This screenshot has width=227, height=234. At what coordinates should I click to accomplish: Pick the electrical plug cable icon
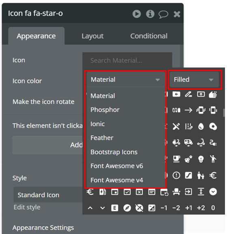213,143
